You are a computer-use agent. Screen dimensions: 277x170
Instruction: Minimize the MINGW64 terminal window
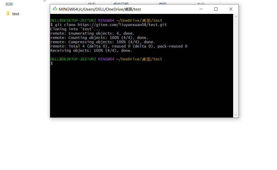(x=201, y=9)
